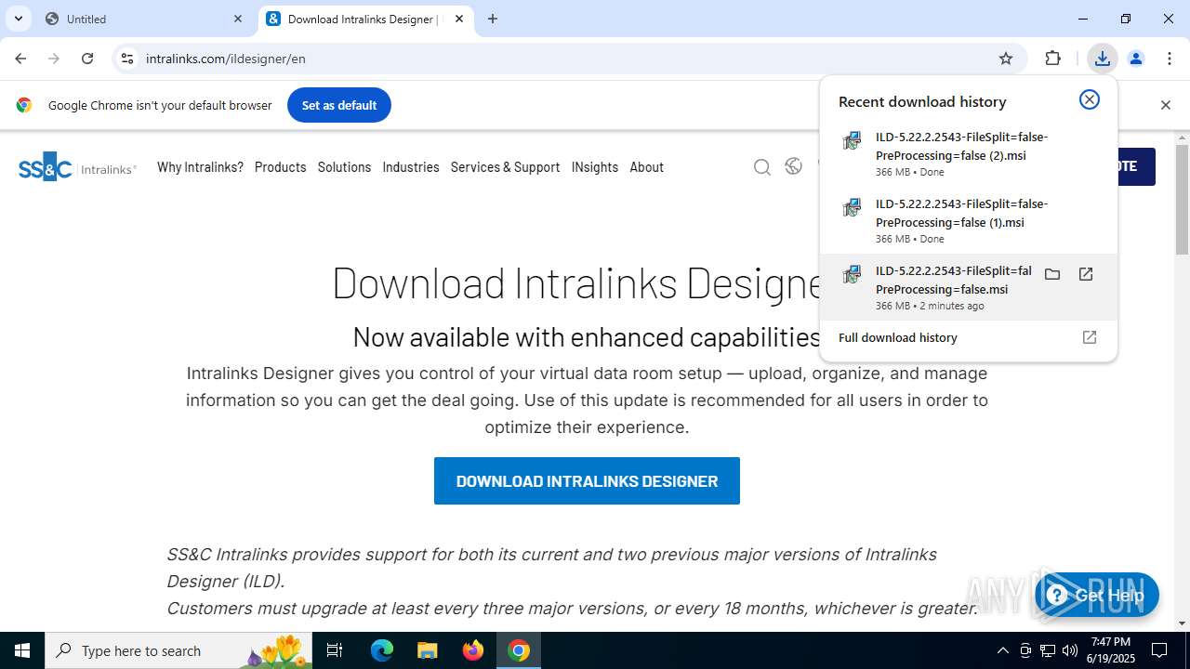This screenshot has width=1190, height=669.
Task: Open hovered download with external icon
Action: 1086,274
